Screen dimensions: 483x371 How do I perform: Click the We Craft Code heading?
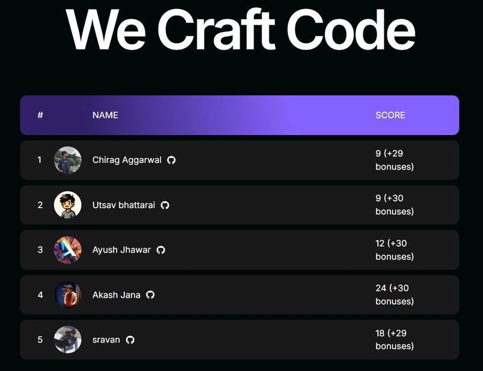coord(240,29)
